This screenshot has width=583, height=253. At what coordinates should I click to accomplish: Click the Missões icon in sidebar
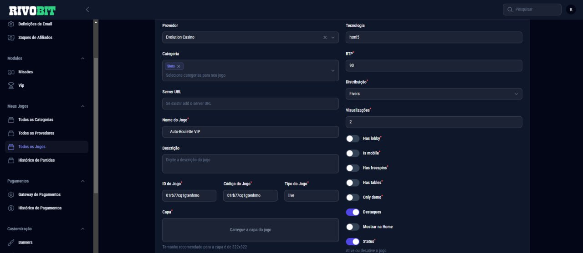(11, 72)
